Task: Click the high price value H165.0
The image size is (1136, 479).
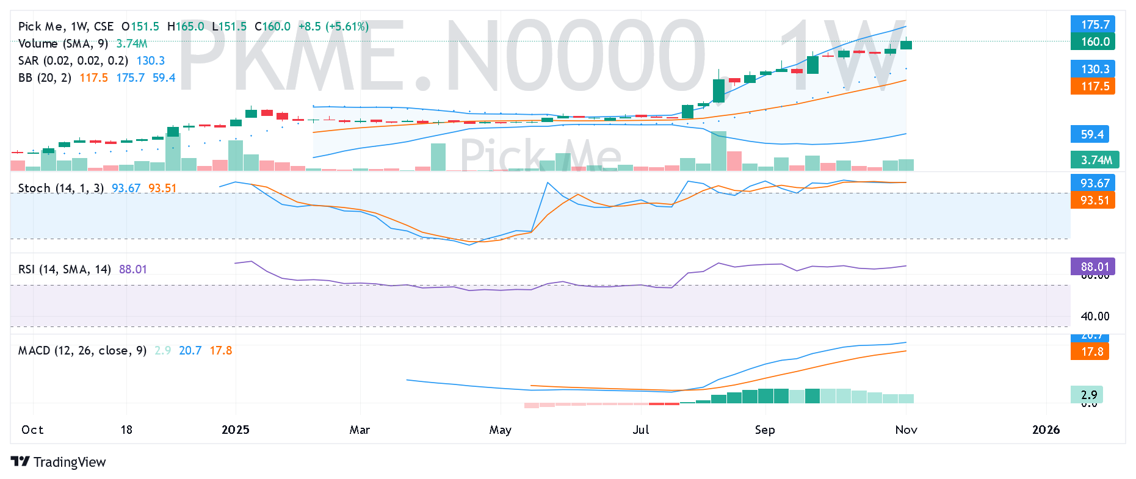Action: [x=186, y=26]
